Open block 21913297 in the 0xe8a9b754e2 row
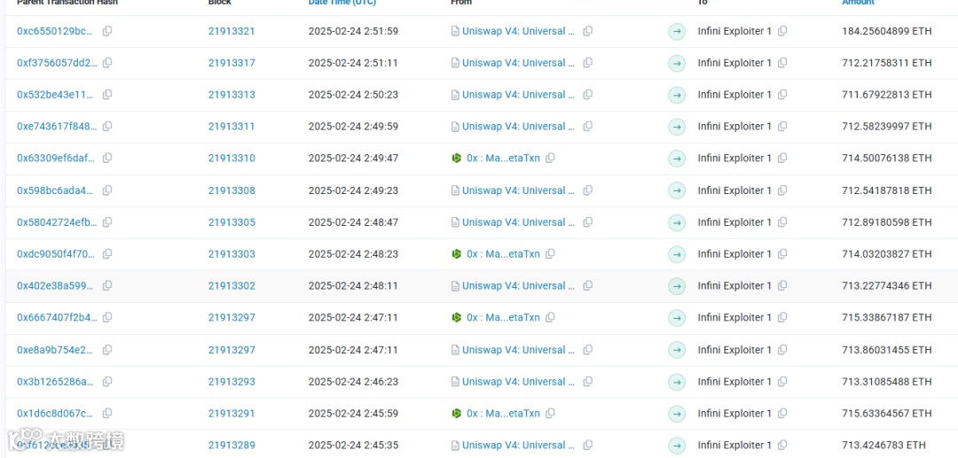 [232, 350]
